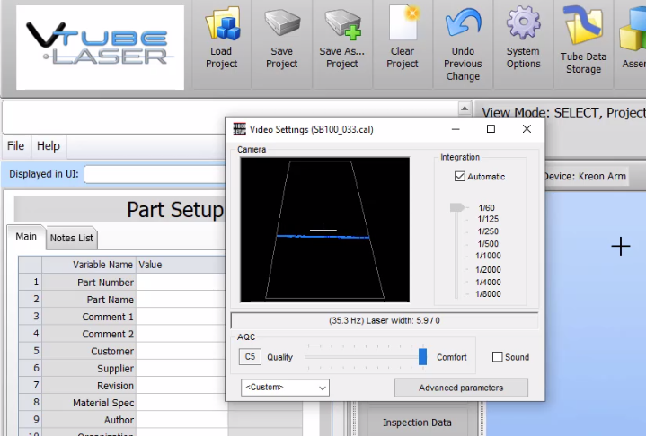
Task: Toggle the Automatic integration checkbox
Action: (x=460, y=177)
